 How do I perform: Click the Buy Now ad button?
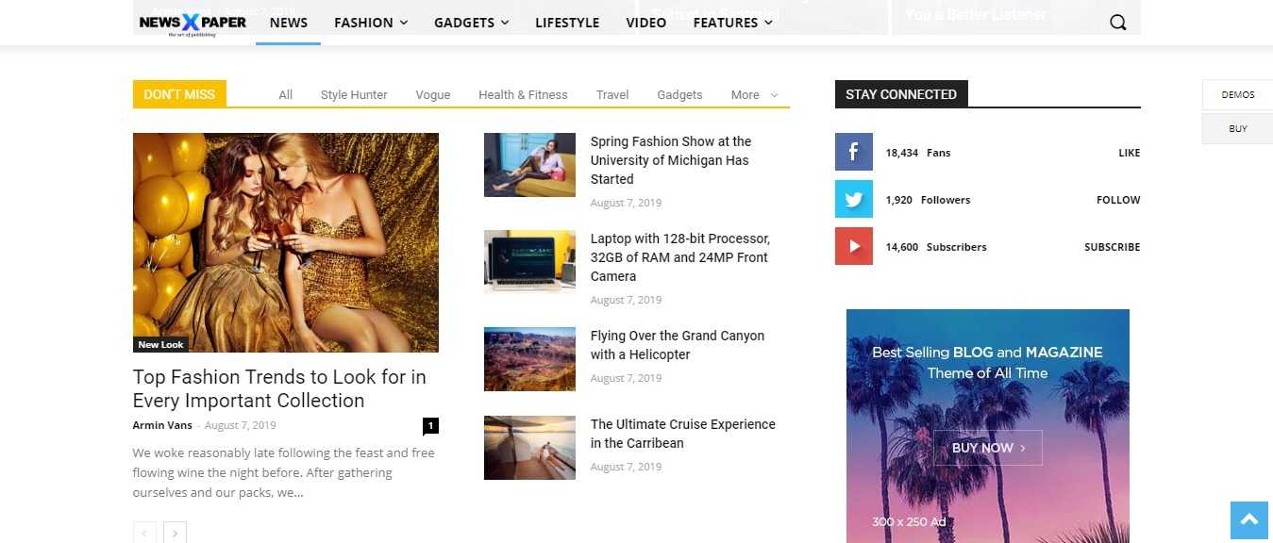[987, 448]
